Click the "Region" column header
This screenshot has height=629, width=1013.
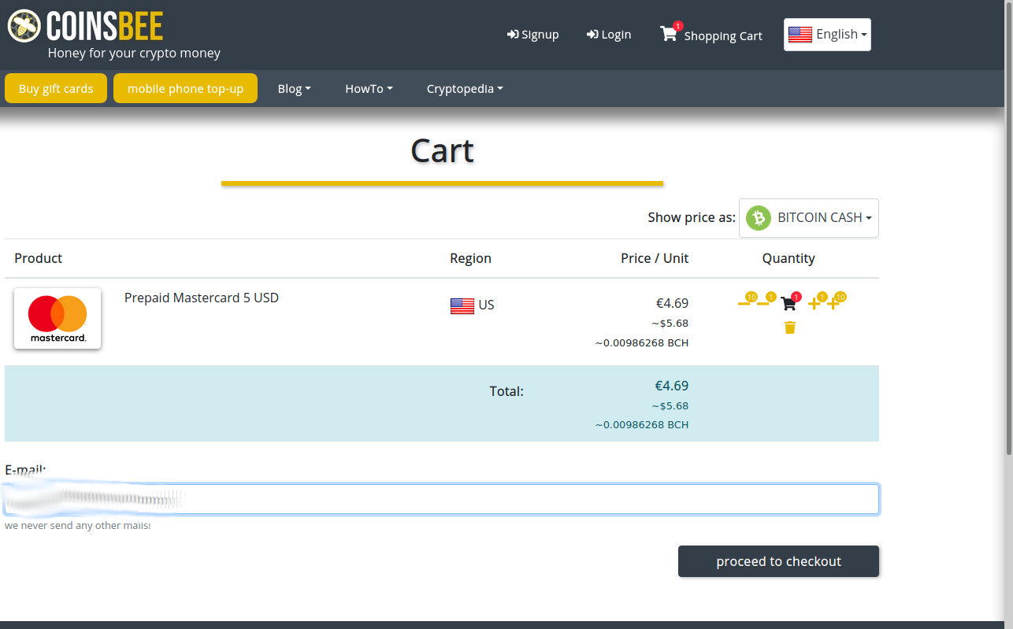[x=470, y=258]
